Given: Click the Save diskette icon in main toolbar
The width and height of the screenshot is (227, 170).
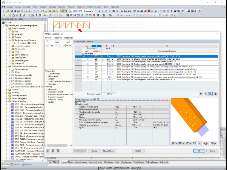Looking at the screenshot, I should 19,11.
